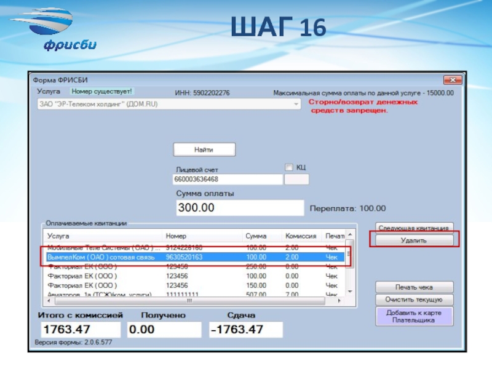Viewport: 492px width, 369px height.
Task: Sort receipts by the Номер column header
Action: pyautogui.click(x=203, y=236)
